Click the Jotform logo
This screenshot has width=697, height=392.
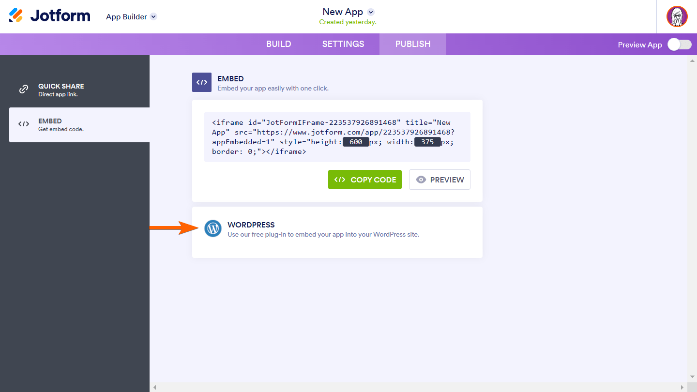click(x=50, y=15)
